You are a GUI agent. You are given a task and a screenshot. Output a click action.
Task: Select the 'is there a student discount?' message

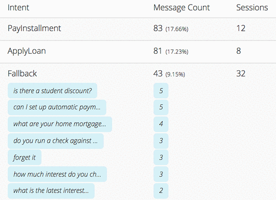point(52,91)
